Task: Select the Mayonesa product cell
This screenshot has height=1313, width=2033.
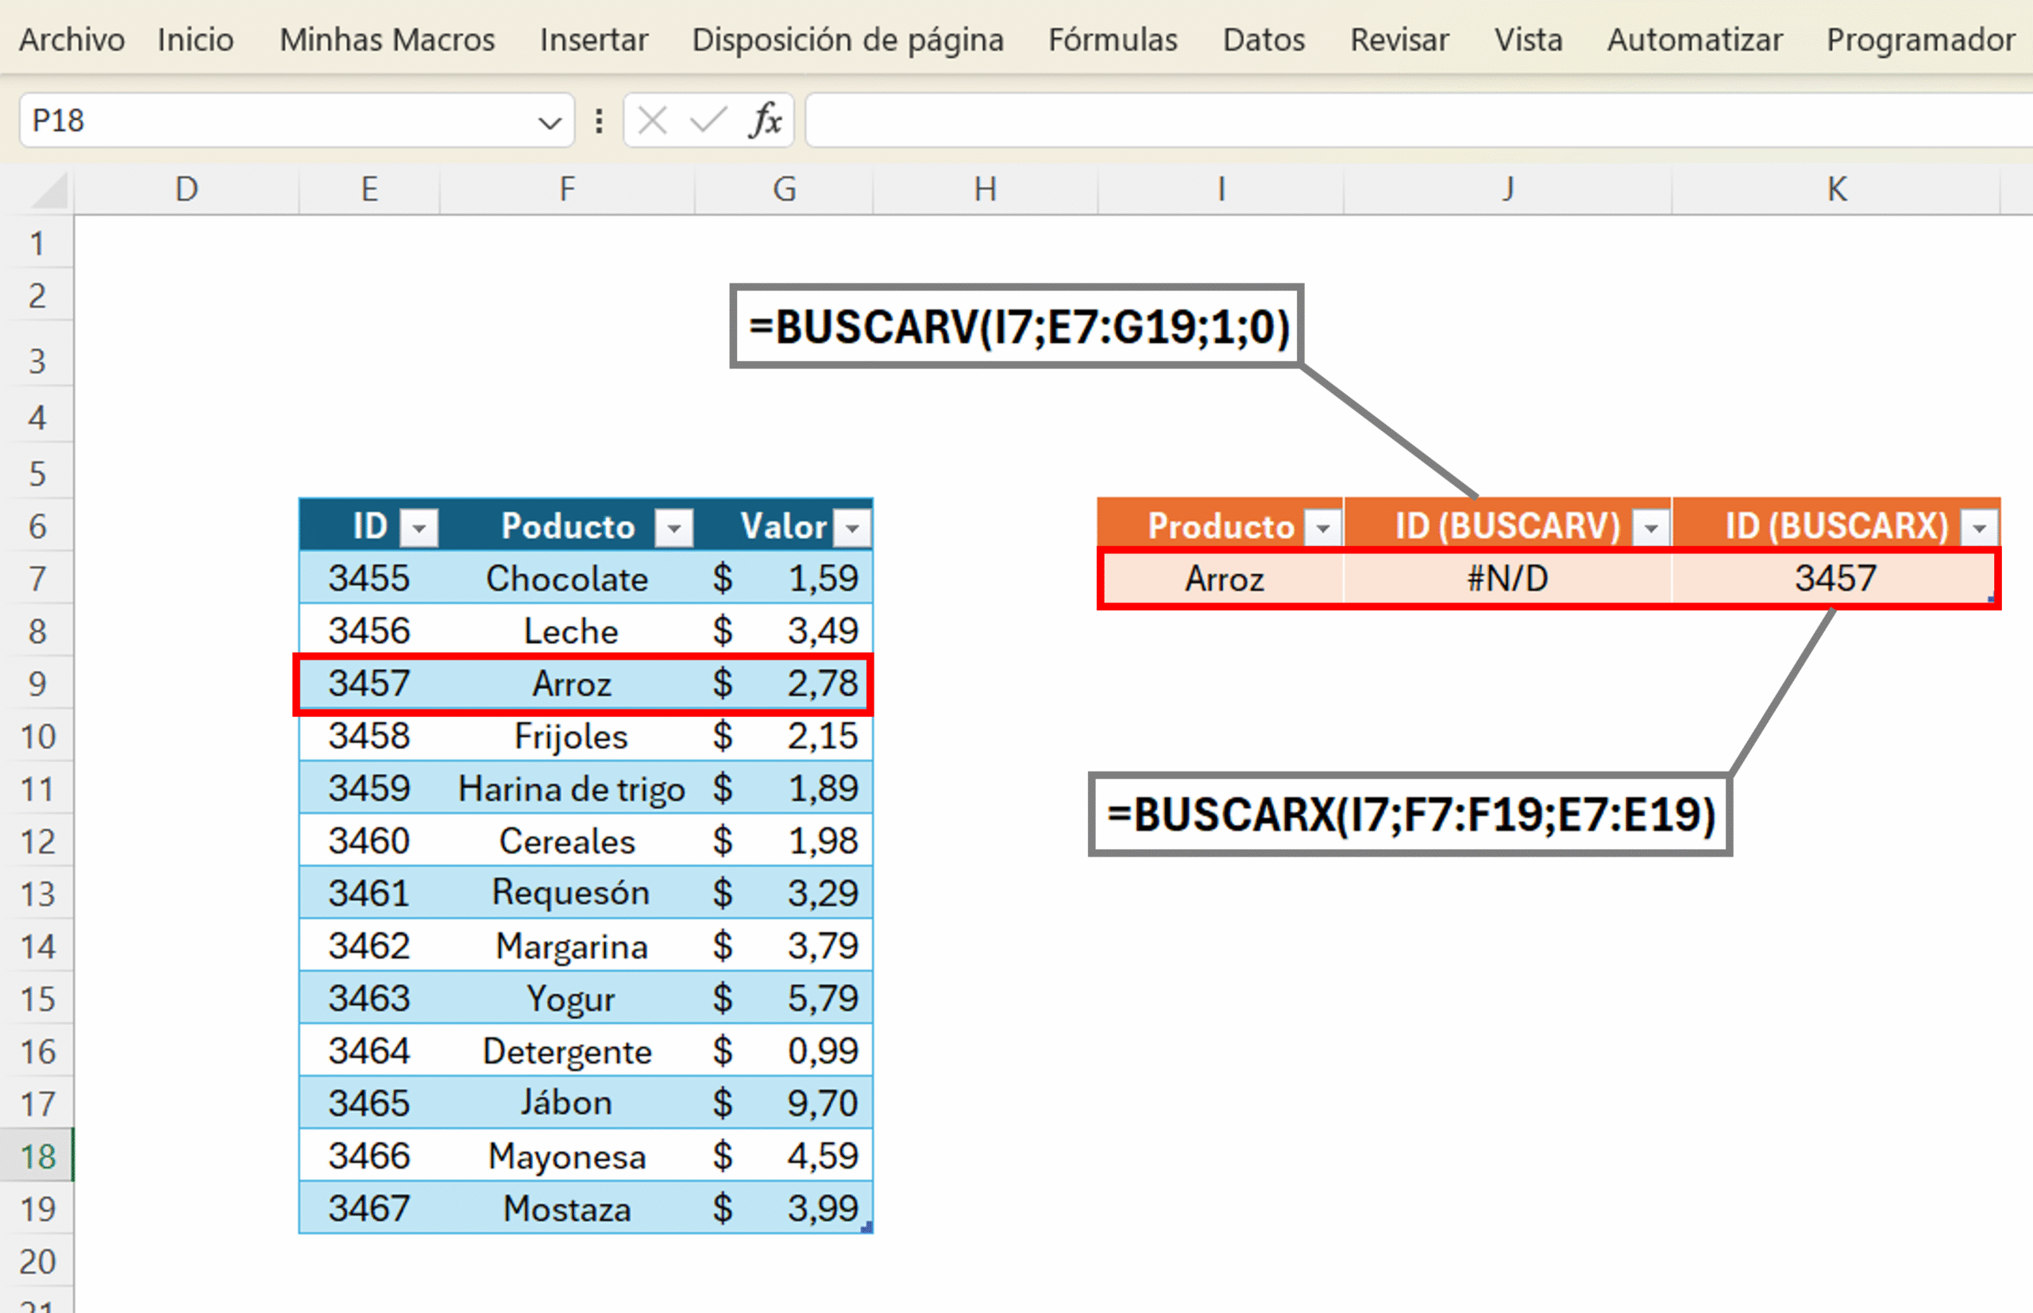Action: (x=567, y=1156)
